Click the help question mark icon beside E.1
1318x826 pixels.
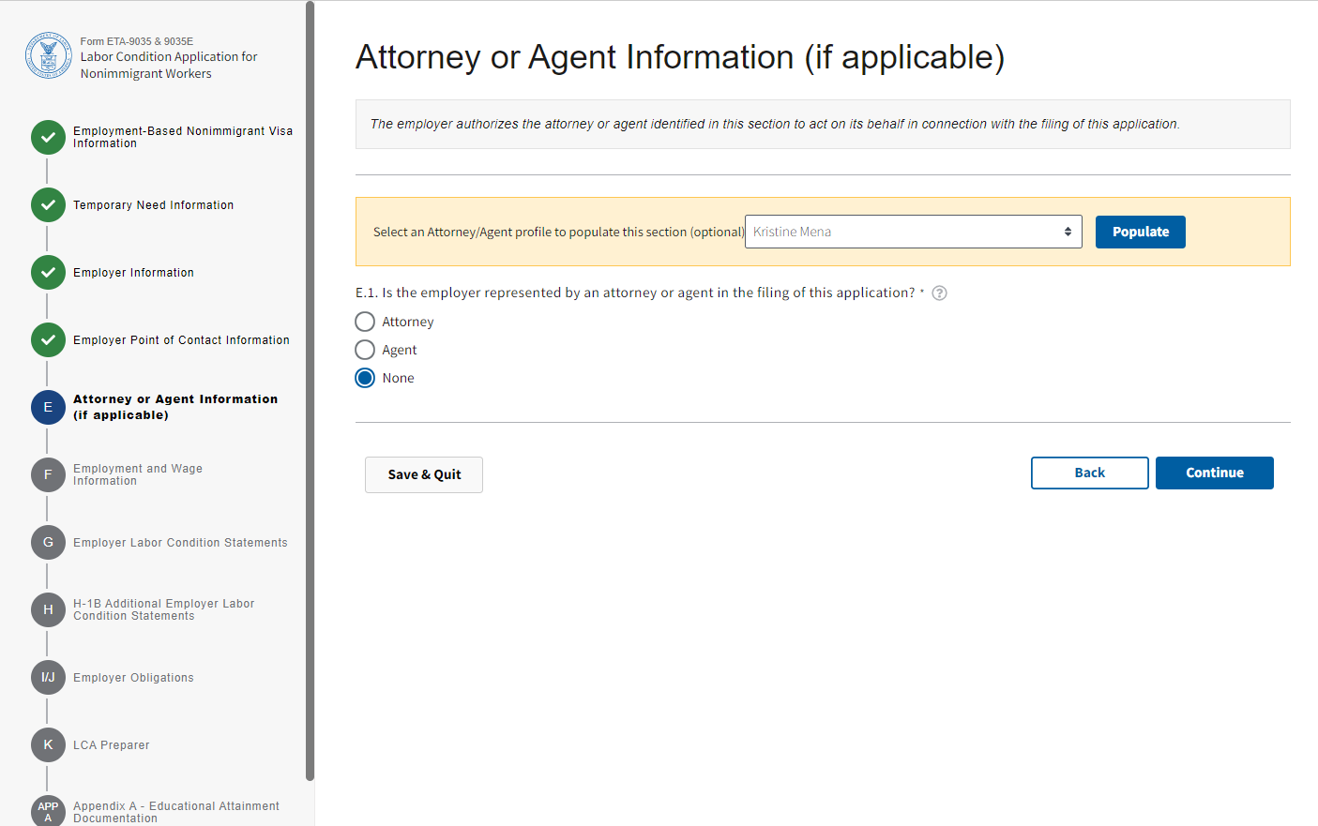(939, 293)
